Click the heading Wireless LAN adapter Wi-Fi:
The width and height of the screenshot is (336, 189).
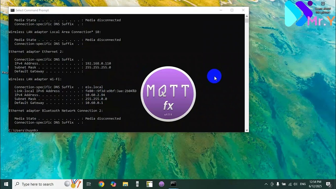[35, 79]
